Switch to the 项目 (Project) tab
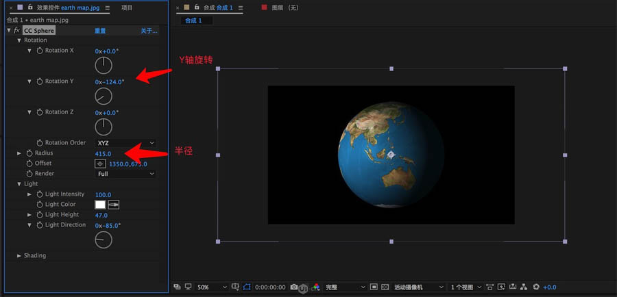The height and width of the screenshot is (297, 617). coord(127,8)
